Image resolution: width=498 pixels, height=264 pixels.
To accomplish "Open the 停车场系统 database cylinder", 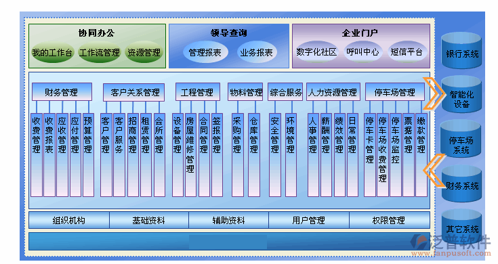I will (x=461, y=139).
